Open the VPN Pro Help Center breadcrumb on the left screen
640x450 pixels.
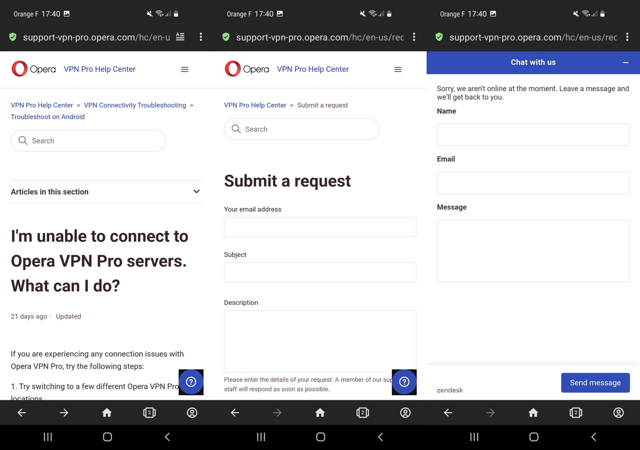click(42, 105)
